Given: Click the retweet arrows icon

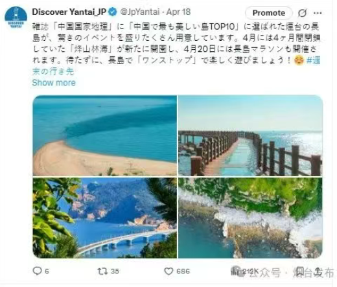Looking at the screenshot, I should [102, 271].
